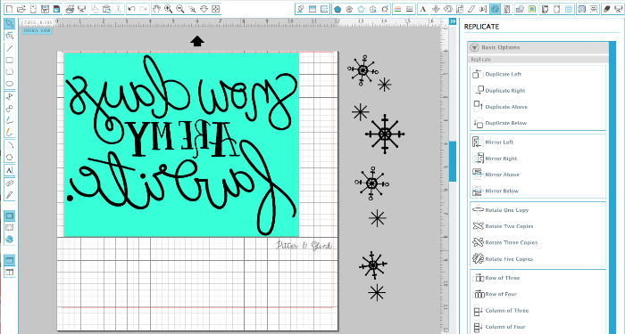Select the Pan hand tool
This screenshot has width=625, height=334.
[156, 8]
